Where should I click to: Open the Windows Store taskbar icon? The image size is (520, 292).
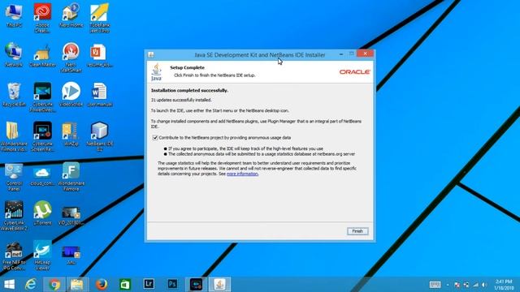[x=125, y=285]
